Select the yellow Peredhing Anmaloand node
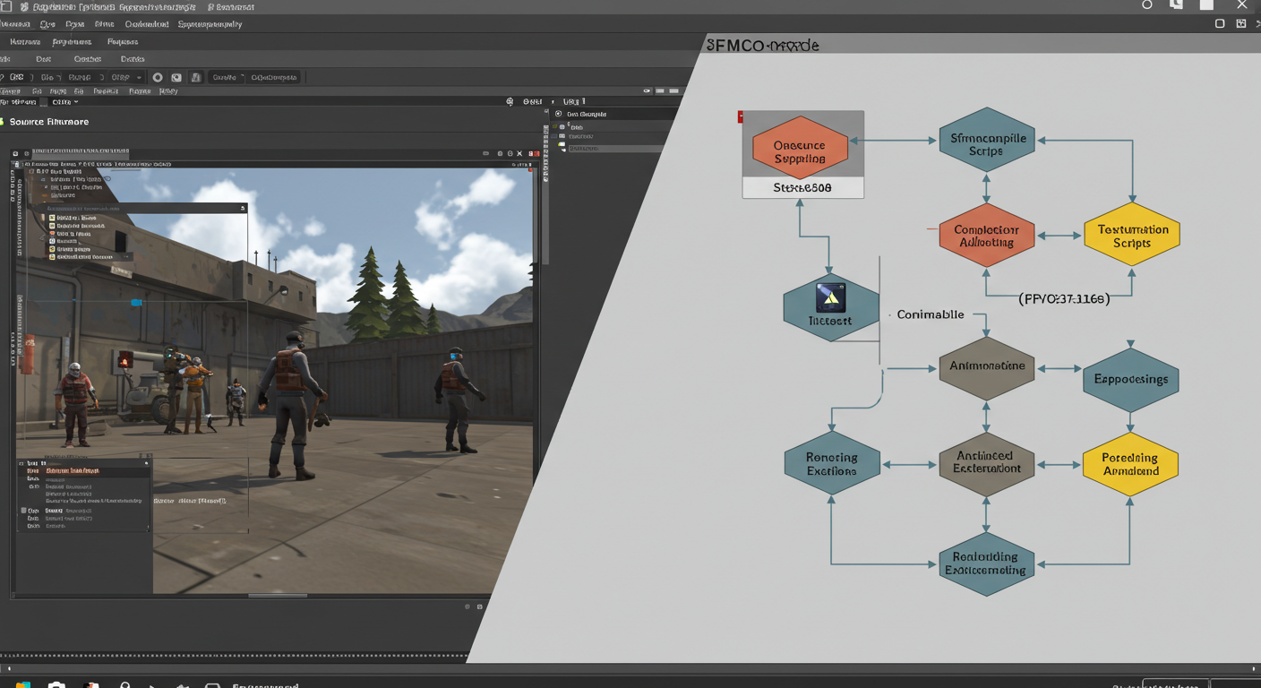The width and height of the screenshot is (1261, 688). pyautogui.click(x=1130, y=464)
